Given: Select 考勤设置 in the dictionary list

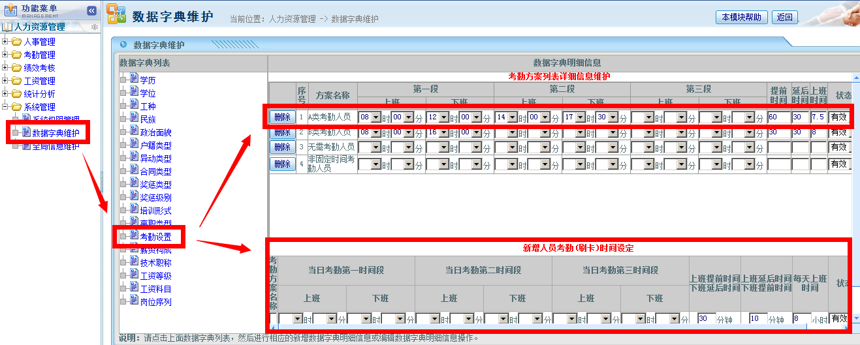Looking at the screenshot, I should tap(155, 237).
